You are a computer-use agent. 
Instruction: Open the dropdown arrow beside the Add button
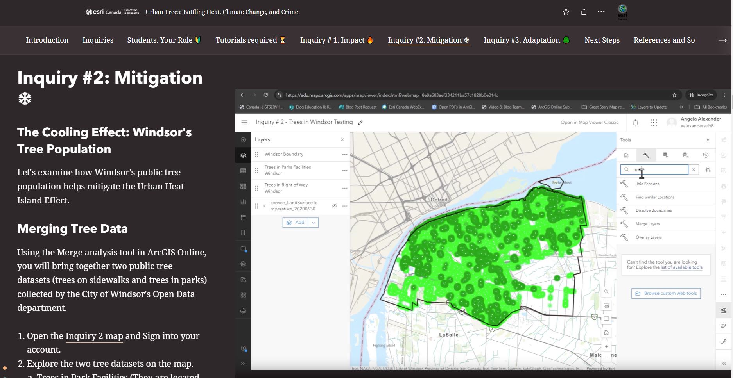point(314,223)
